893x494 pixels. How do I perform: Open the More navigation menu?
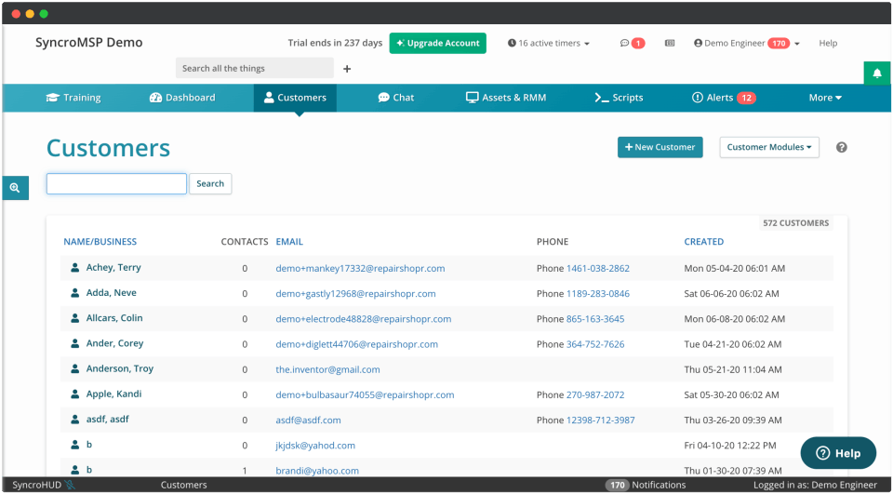point(825,98)
